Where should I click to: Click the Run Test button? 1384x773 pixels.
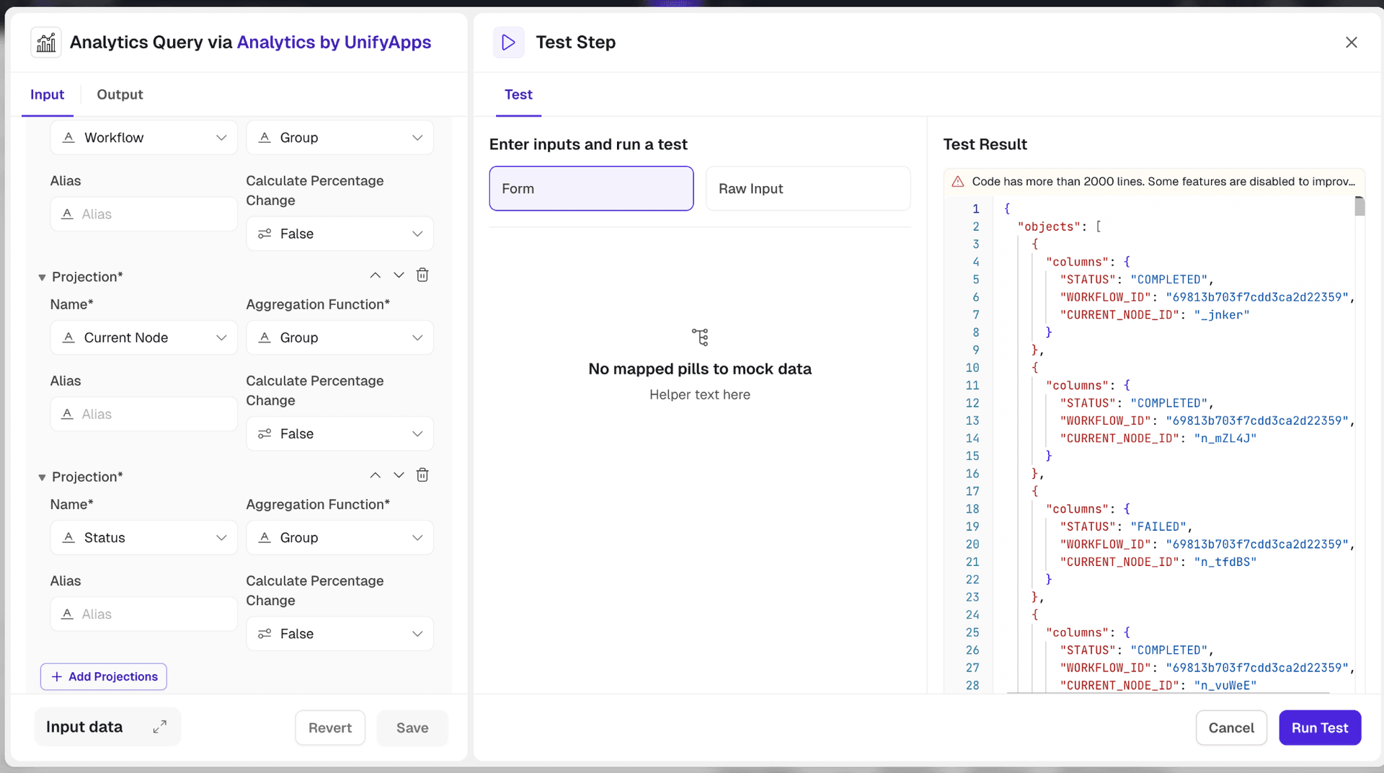(x=1319, y=728)
